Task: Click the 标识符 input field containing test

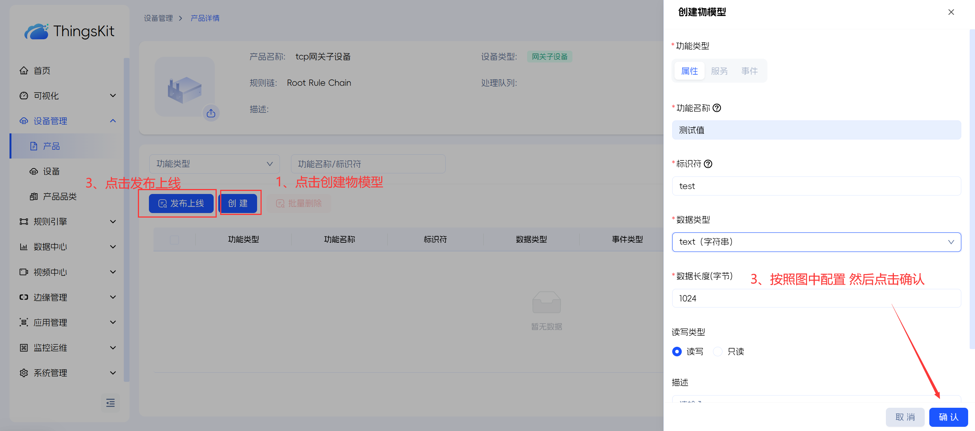Action: click(816, 186)
